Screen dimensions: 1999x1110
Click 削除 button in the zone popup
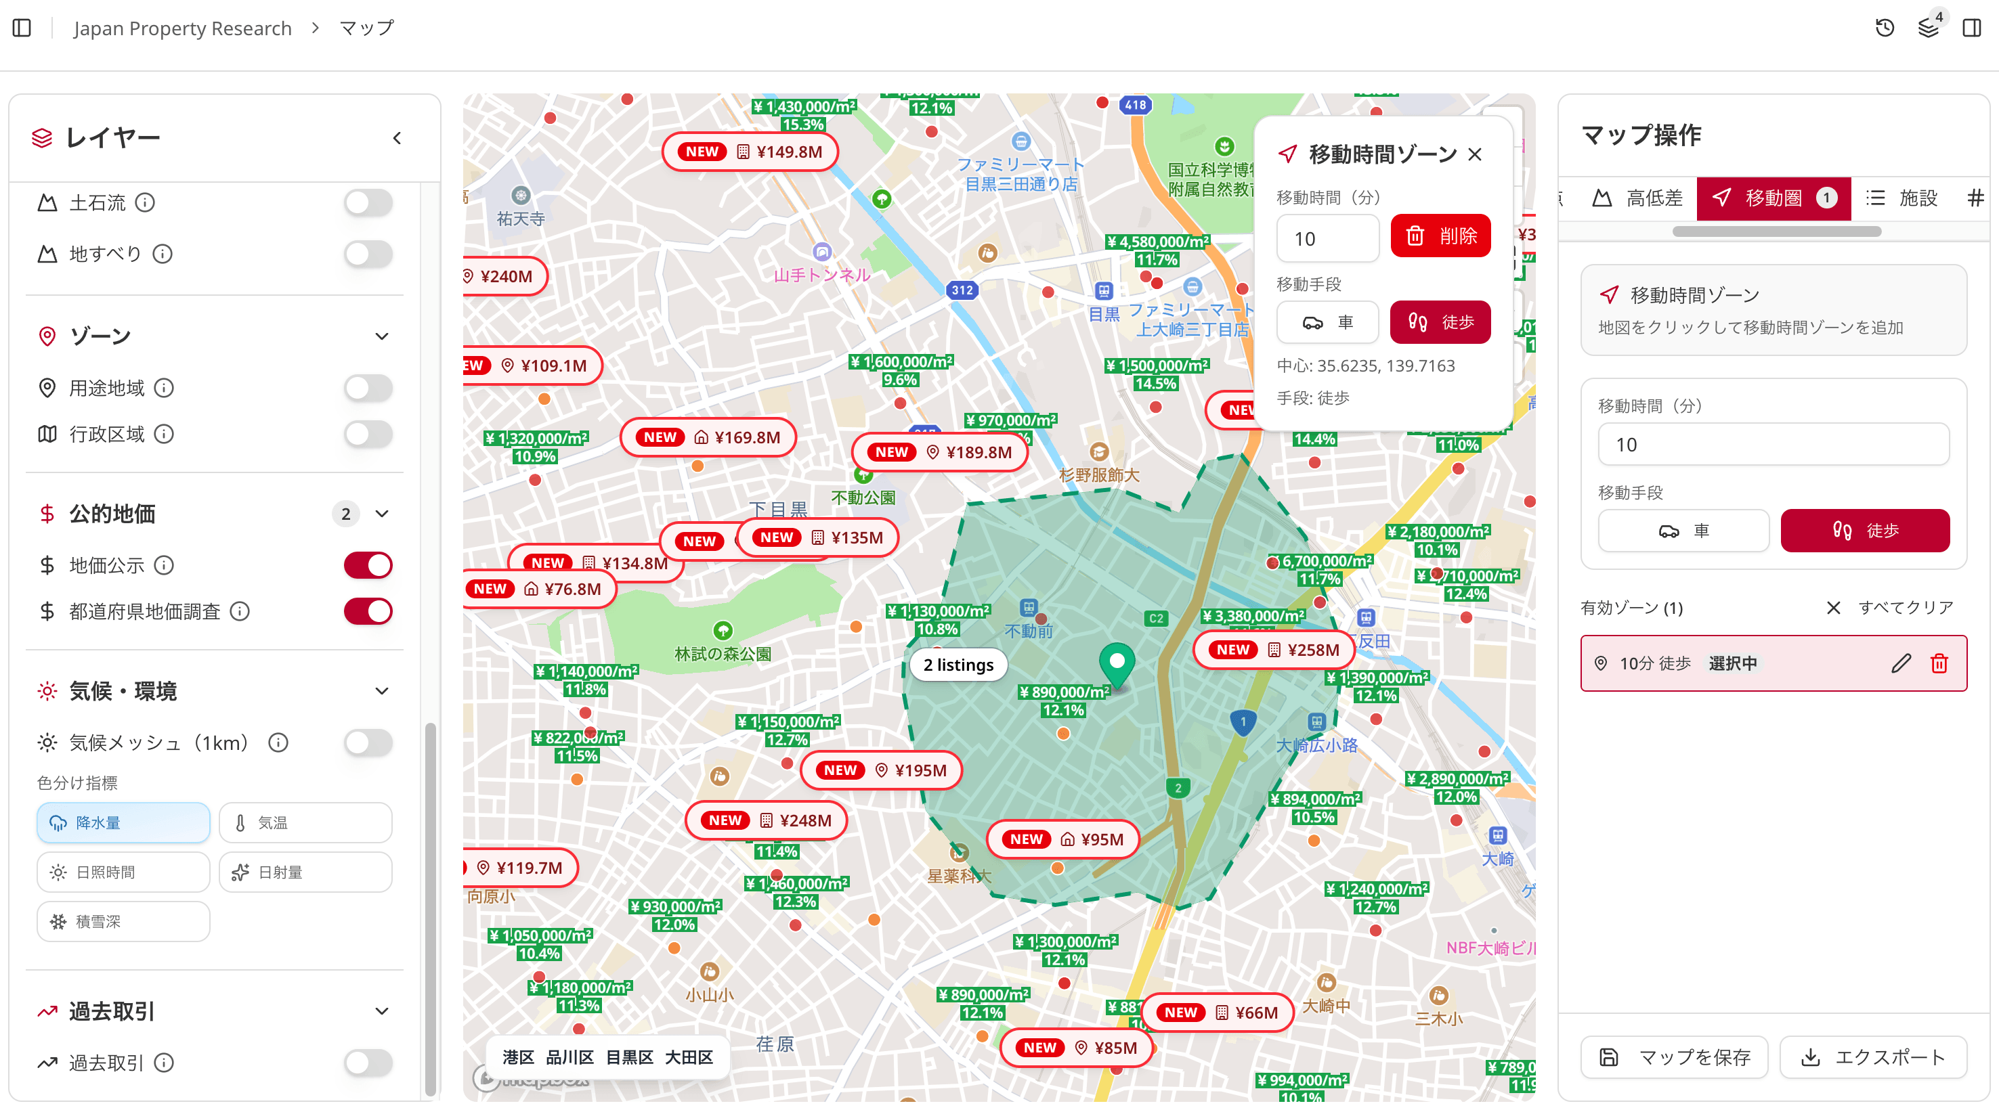1440,236
